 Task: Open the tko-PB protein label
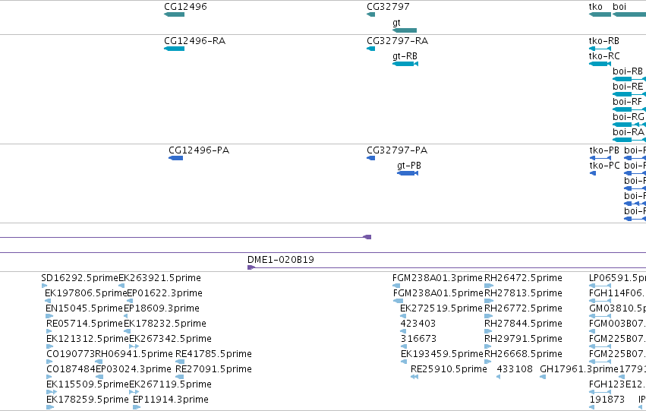[604, 150]
